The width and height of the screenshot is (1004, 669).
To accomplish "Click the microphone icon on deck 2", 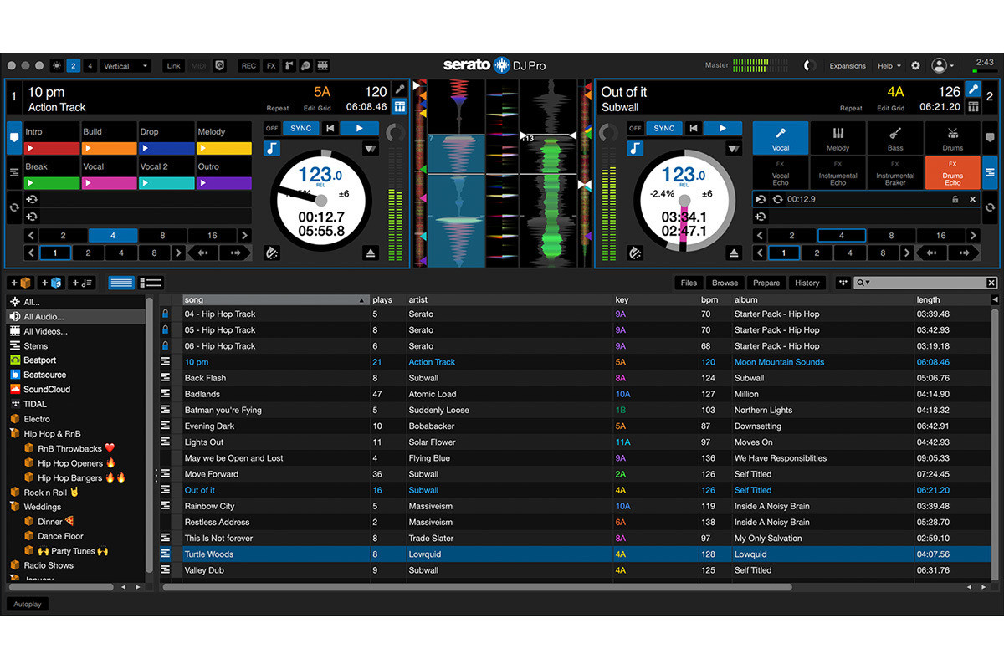I will pyautogui.click(x=973, y=89).
